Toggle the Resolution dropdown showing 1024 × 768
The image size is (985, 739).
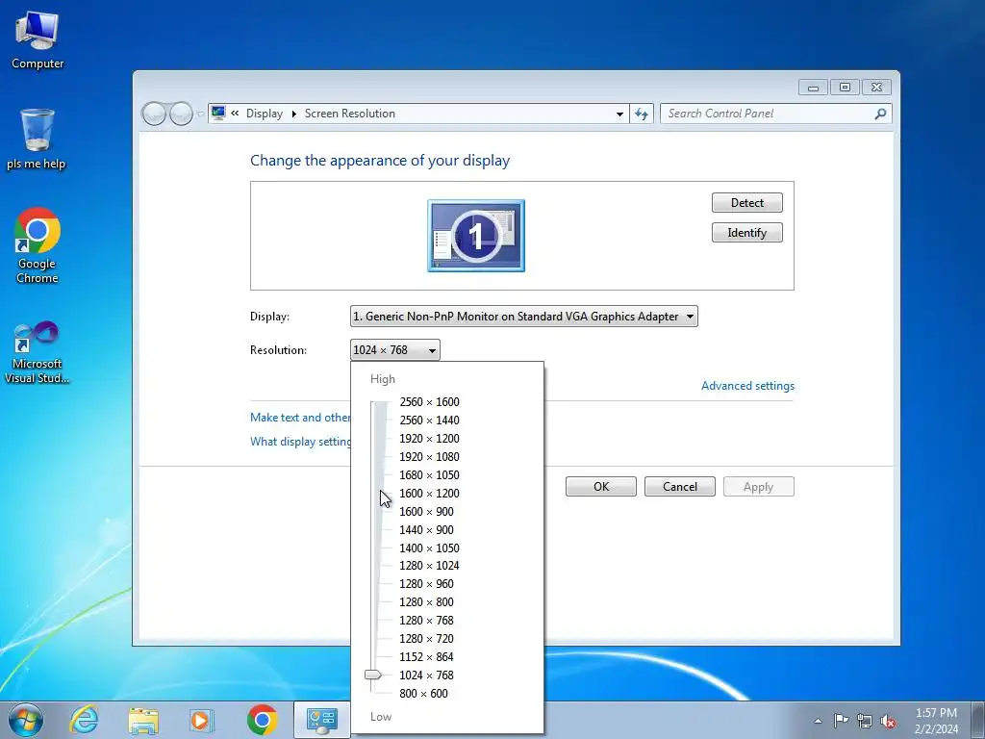pyautogui.click(x=395, y=350)
